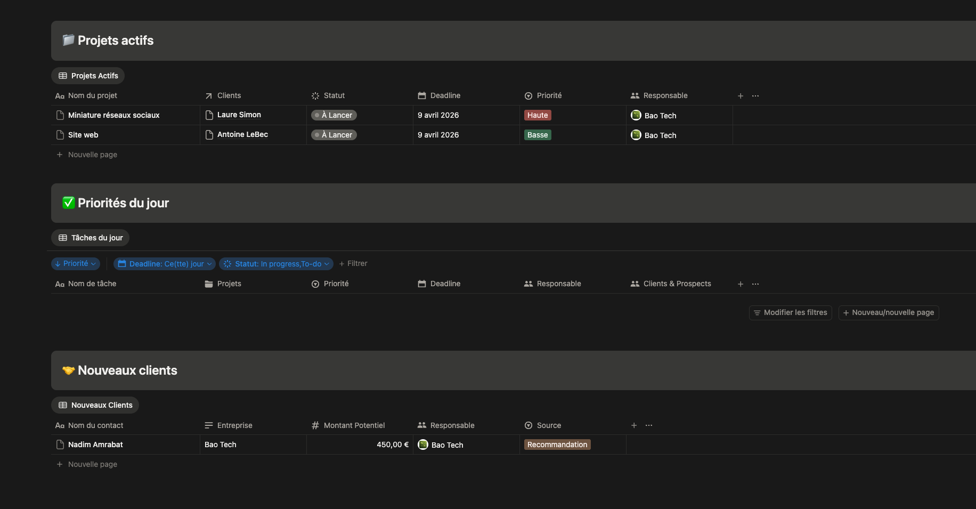Open the Miniature réseaux sociaux project page

pyautogui.click(x=113, y=115)
